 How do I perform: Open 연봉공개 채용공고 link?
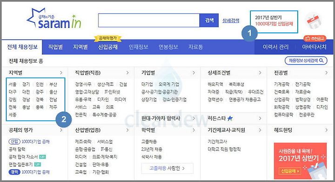click(245, 100)
